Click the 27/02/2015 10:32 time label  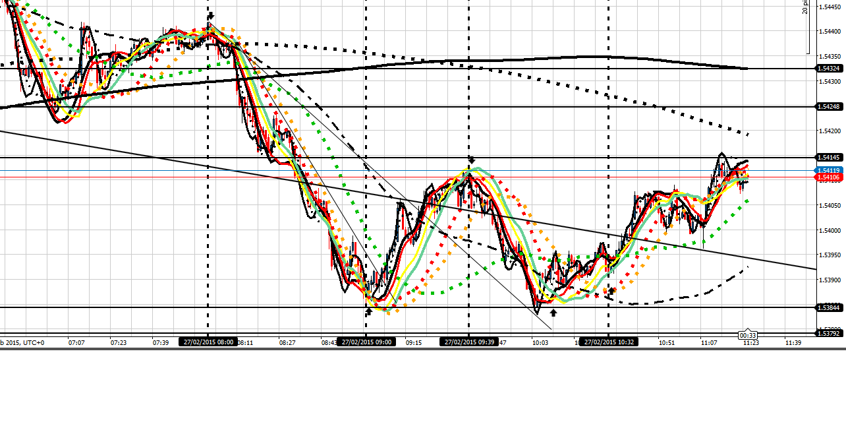[x=608, y=342]
